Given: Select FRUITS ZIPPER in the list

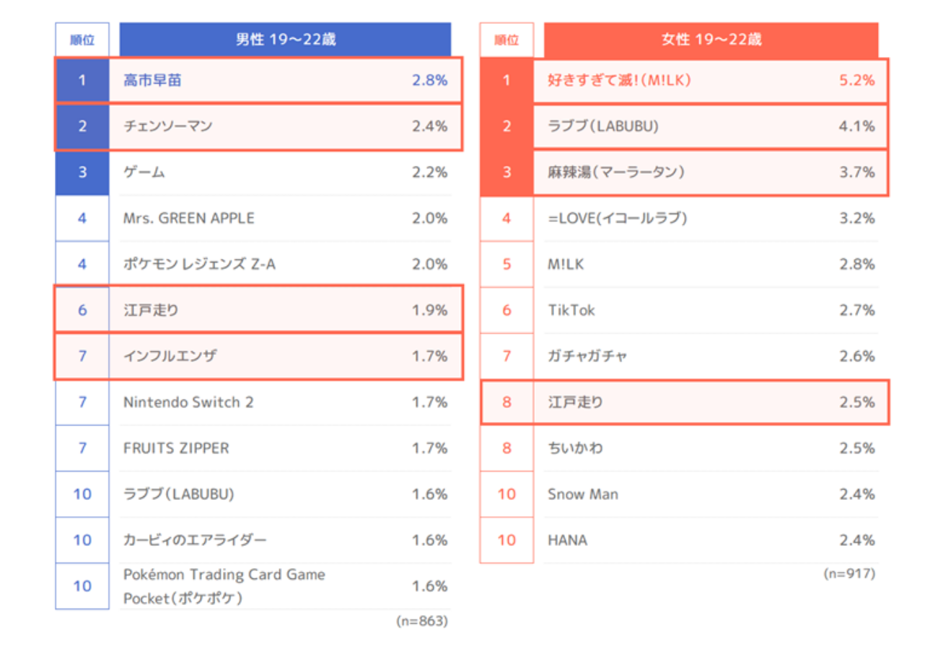Looking at the screenshot, I should click(x=176, y=448).
